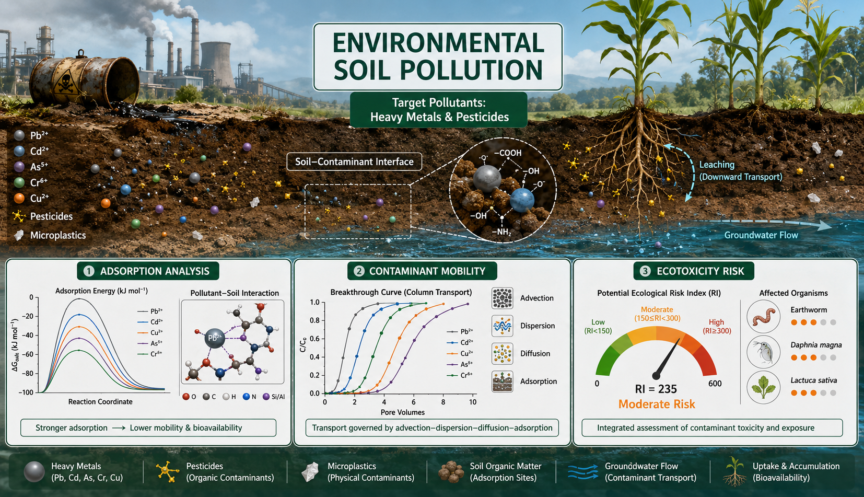Click the Leaching (Downward Transport) label
This screenshot has width=864, height=497.
click(741, 171)
